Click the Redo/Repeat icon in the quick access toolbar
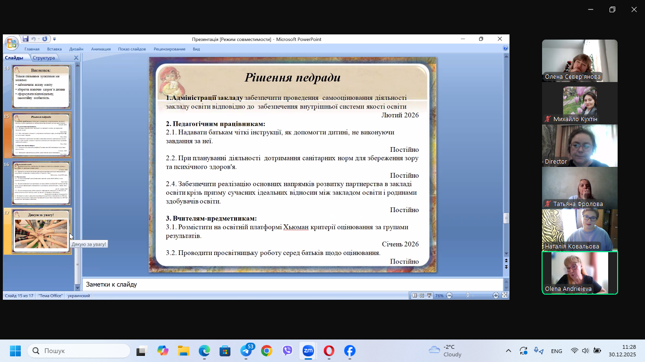Screen dimensions: 645x362 click(x=45, y=39)
